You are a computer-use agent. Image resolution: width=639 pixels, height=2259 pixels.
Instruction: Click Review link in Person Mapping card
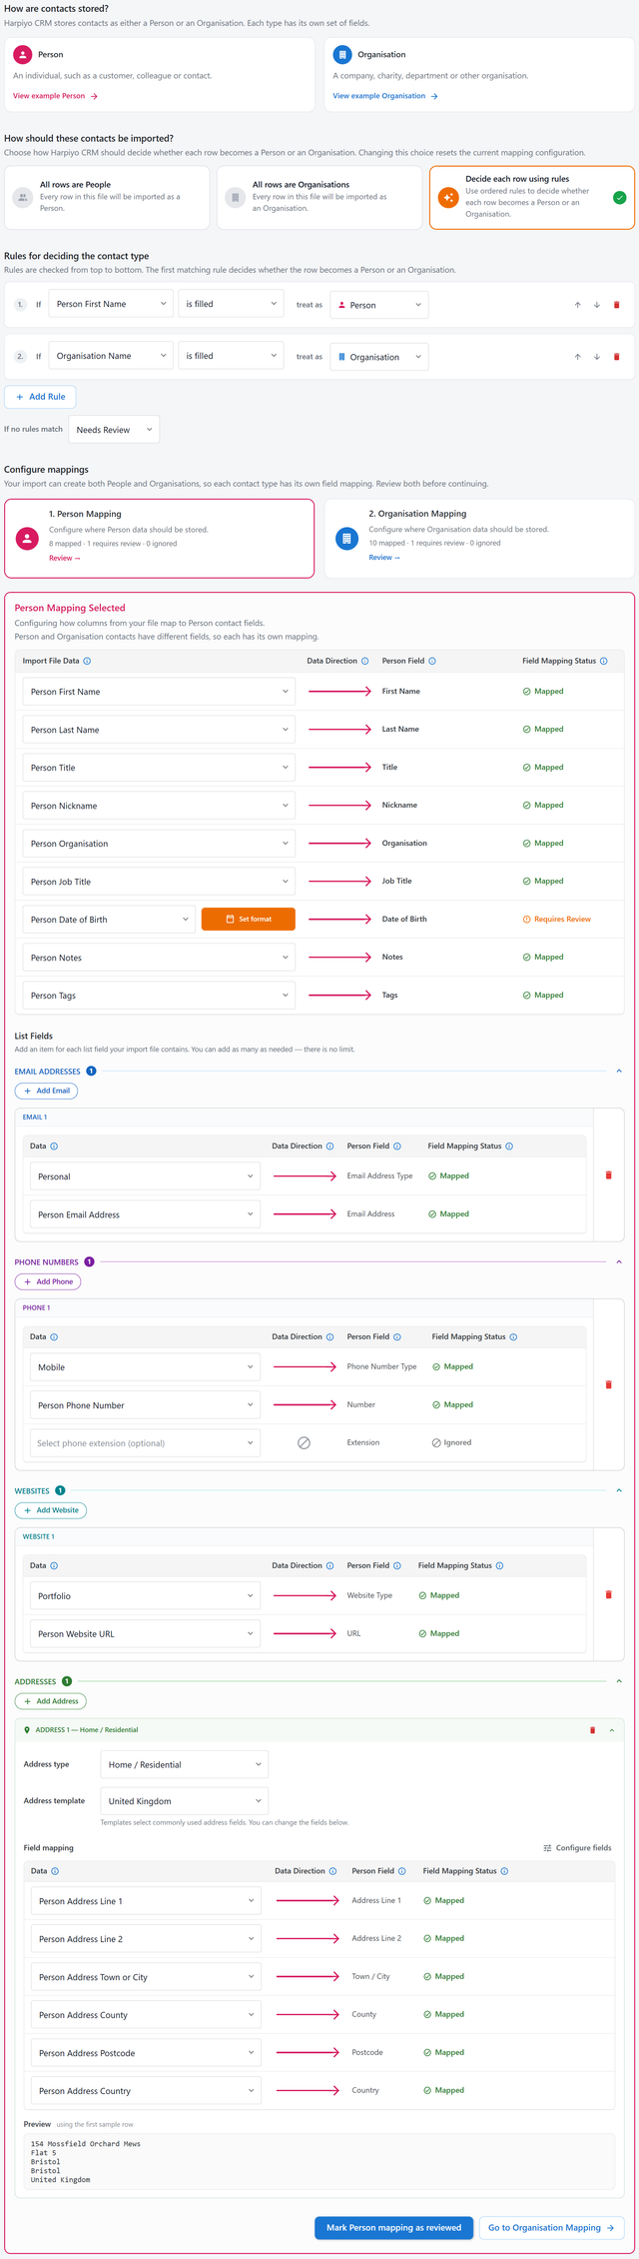click(65, 558)
